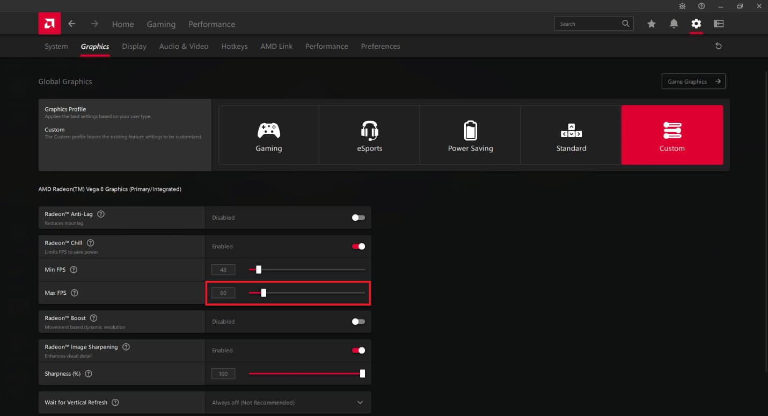Reset graphics settings with circular arrow

pyautogui.click(x=719, y=46)
